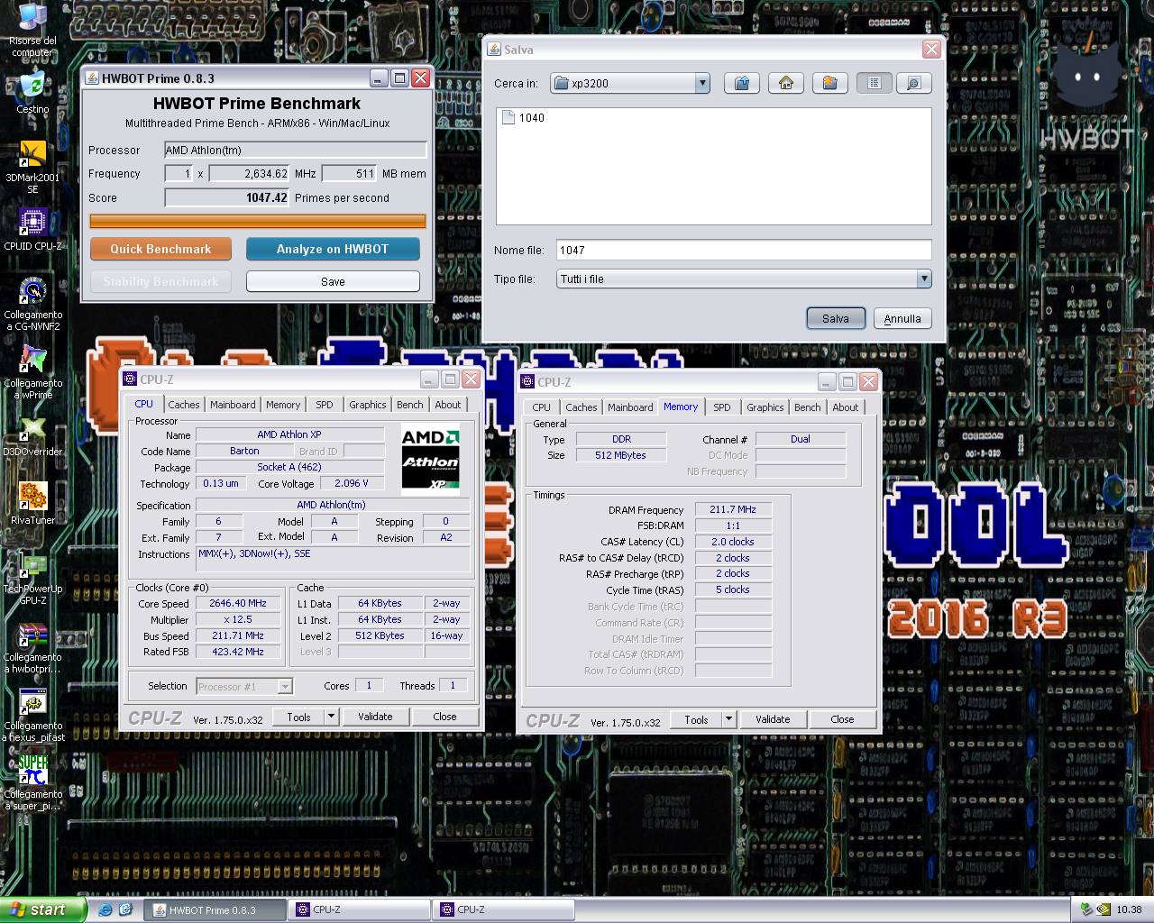Click Validate button in right CPU-Z window
This screenshot has height=923, width=1154.
click(x=773, y=719)
